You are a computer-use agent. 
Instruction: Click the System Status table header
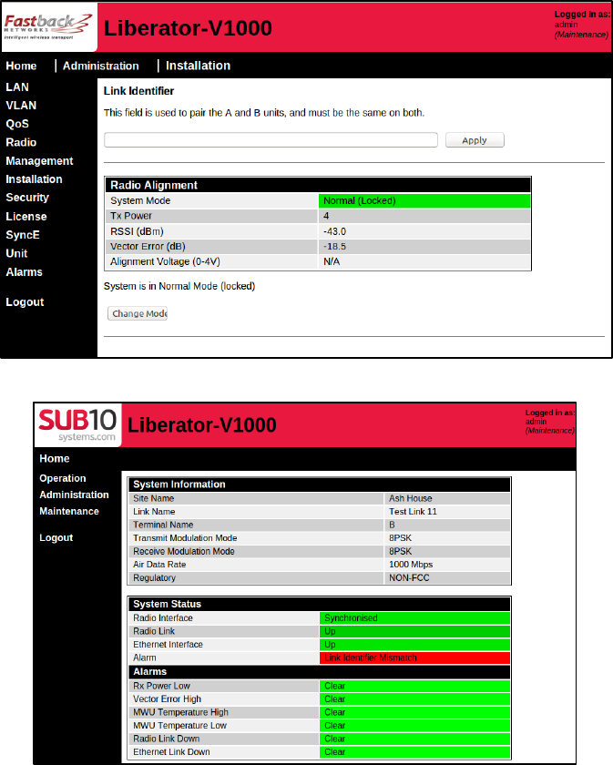319,604
